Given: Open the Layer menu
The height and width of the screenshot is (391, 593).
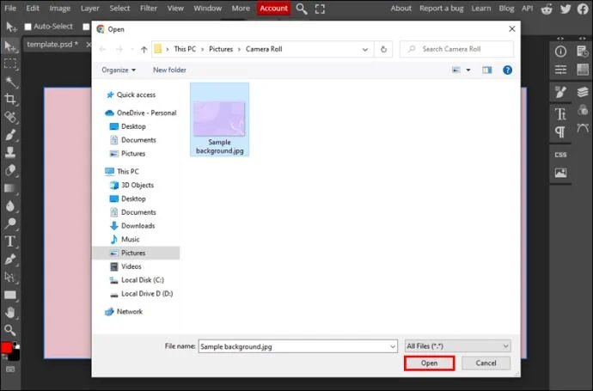Looking at the screenshot, I should pos(89,9).
